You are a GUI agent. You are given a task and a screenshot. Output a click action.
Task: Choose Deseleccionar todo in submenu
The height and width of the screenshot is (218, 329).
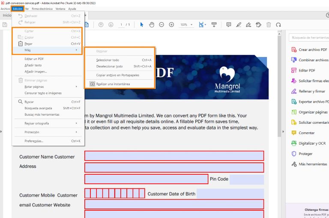pos(120,66)
